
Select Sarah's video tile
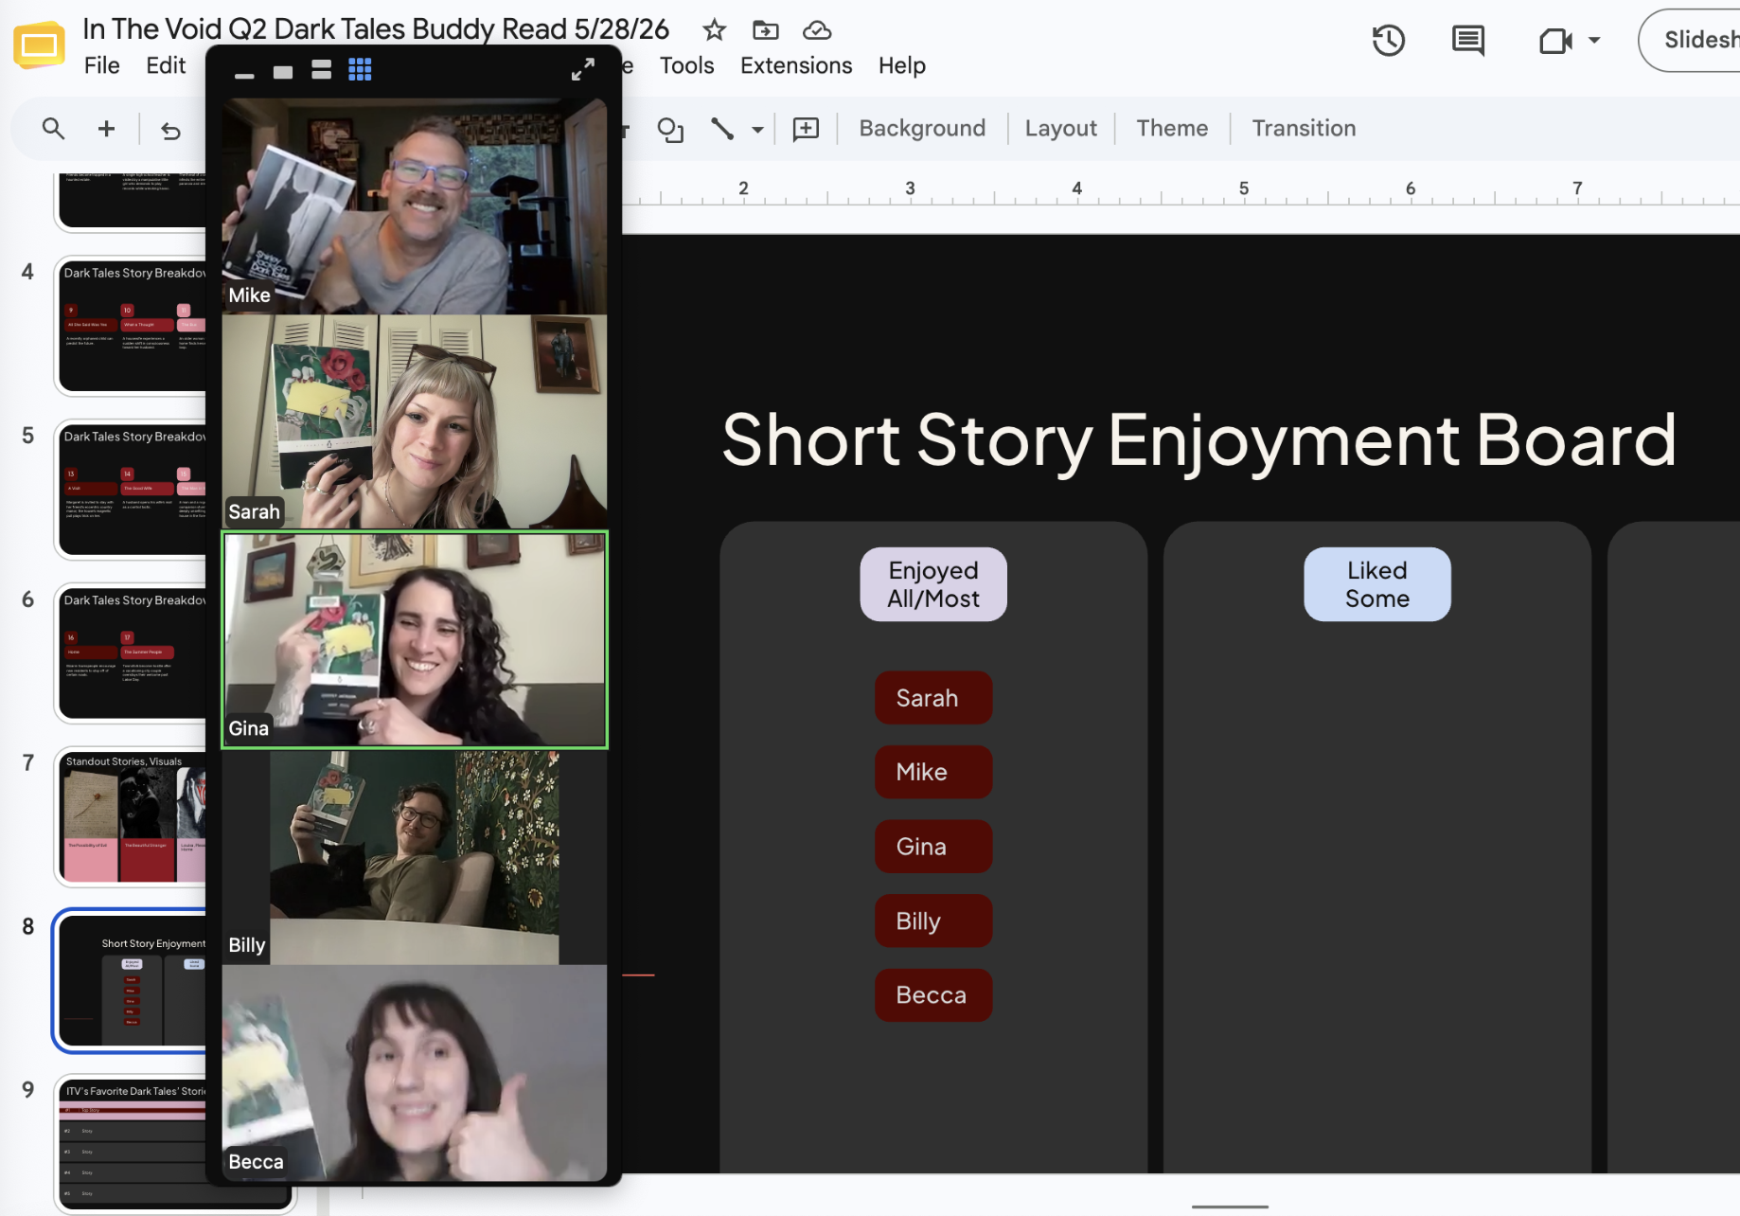415,421
